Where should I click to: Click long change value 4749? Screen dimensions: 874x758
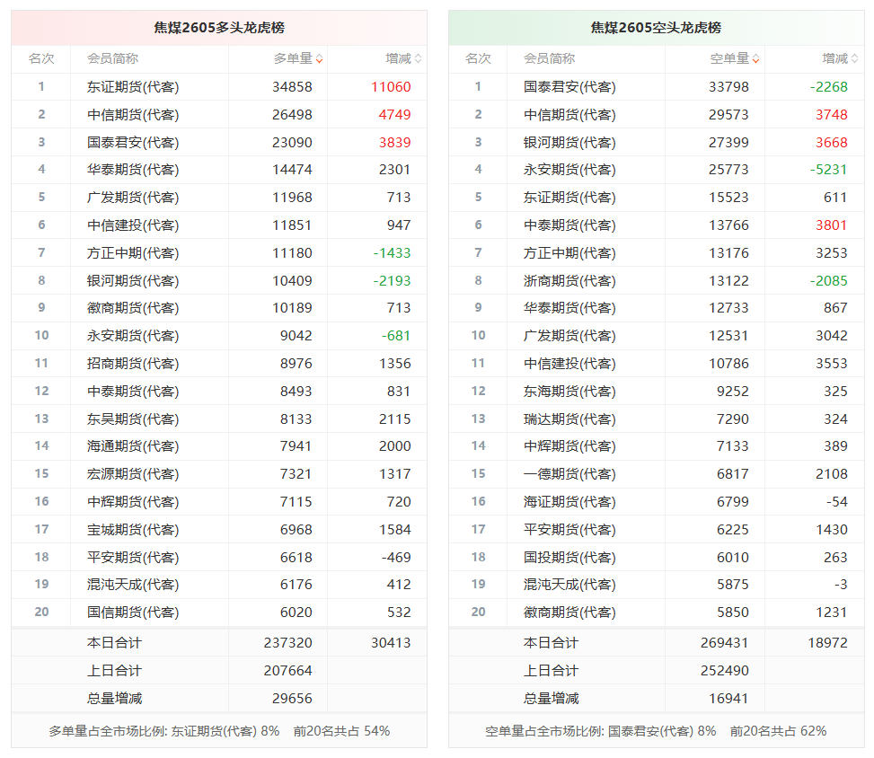pyautogui.click(x=394, y=115)
